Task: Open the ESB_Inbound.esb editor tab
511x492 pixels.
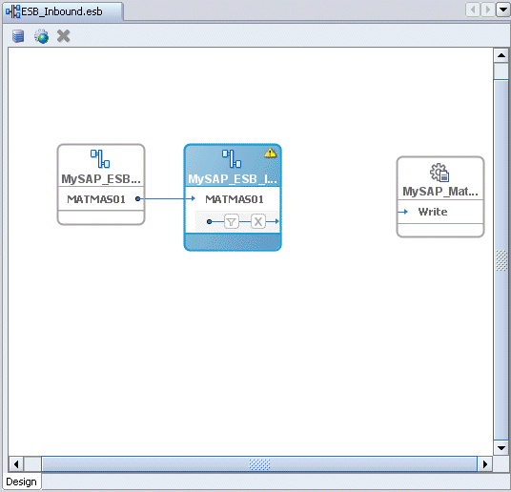Action: 63,11
